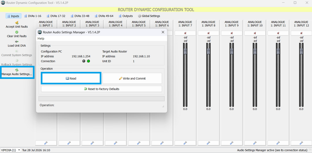Click the Audio Settings Manager progress bar
Screen dimensions: 312x153
(x=102, y=98)
